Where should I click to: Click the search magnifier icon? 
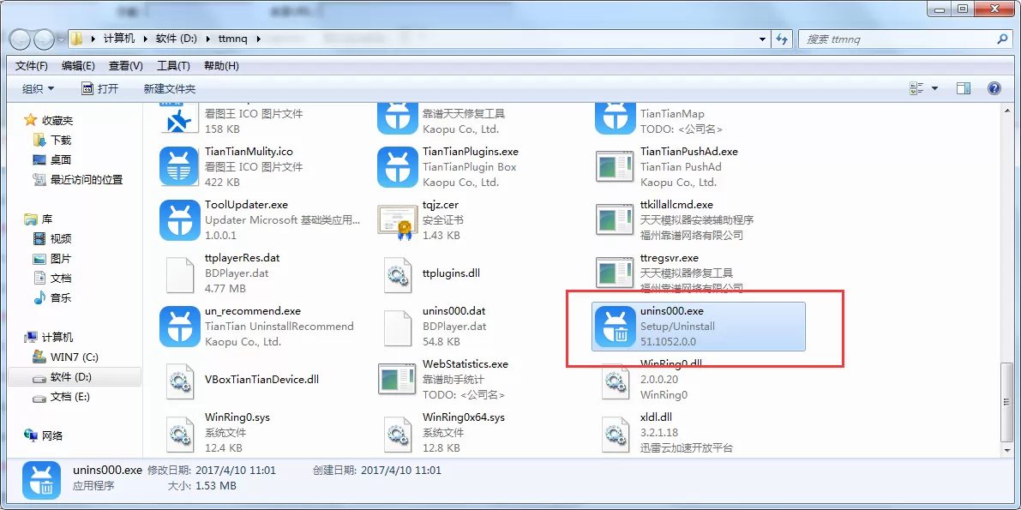(1002, 39)
